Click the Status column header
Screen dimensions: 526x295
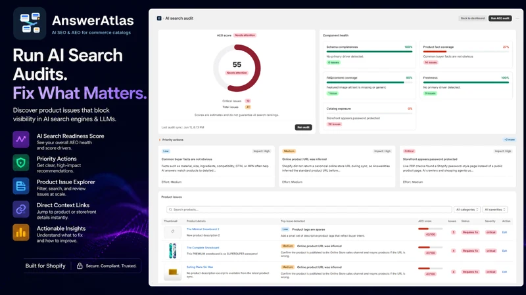coord(466,221)
